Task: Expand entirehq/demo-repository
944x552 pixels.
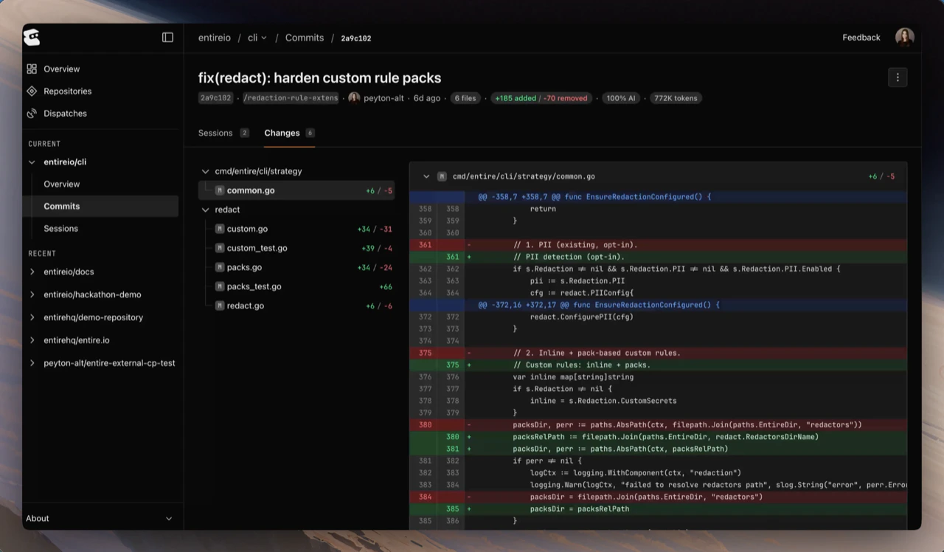Action: click(32, 317)
